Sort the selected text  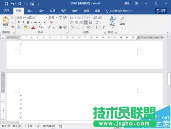pyautogui.click(x=97, y=27)
